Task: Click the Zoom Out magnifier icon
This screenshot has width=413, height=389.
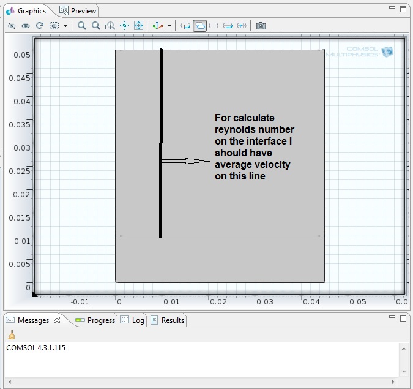Action: (x=96, y=26)
